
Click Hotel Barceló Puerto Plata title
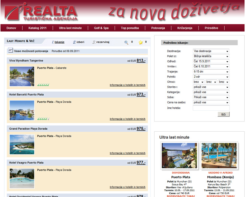click(x=27, y=95)
